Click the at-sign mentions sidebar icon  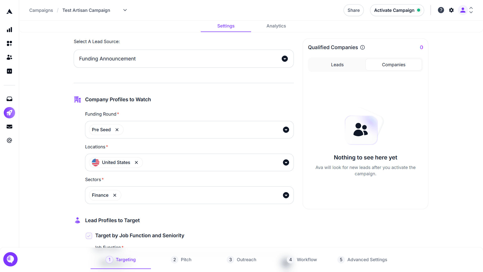(x=9, y=141)
